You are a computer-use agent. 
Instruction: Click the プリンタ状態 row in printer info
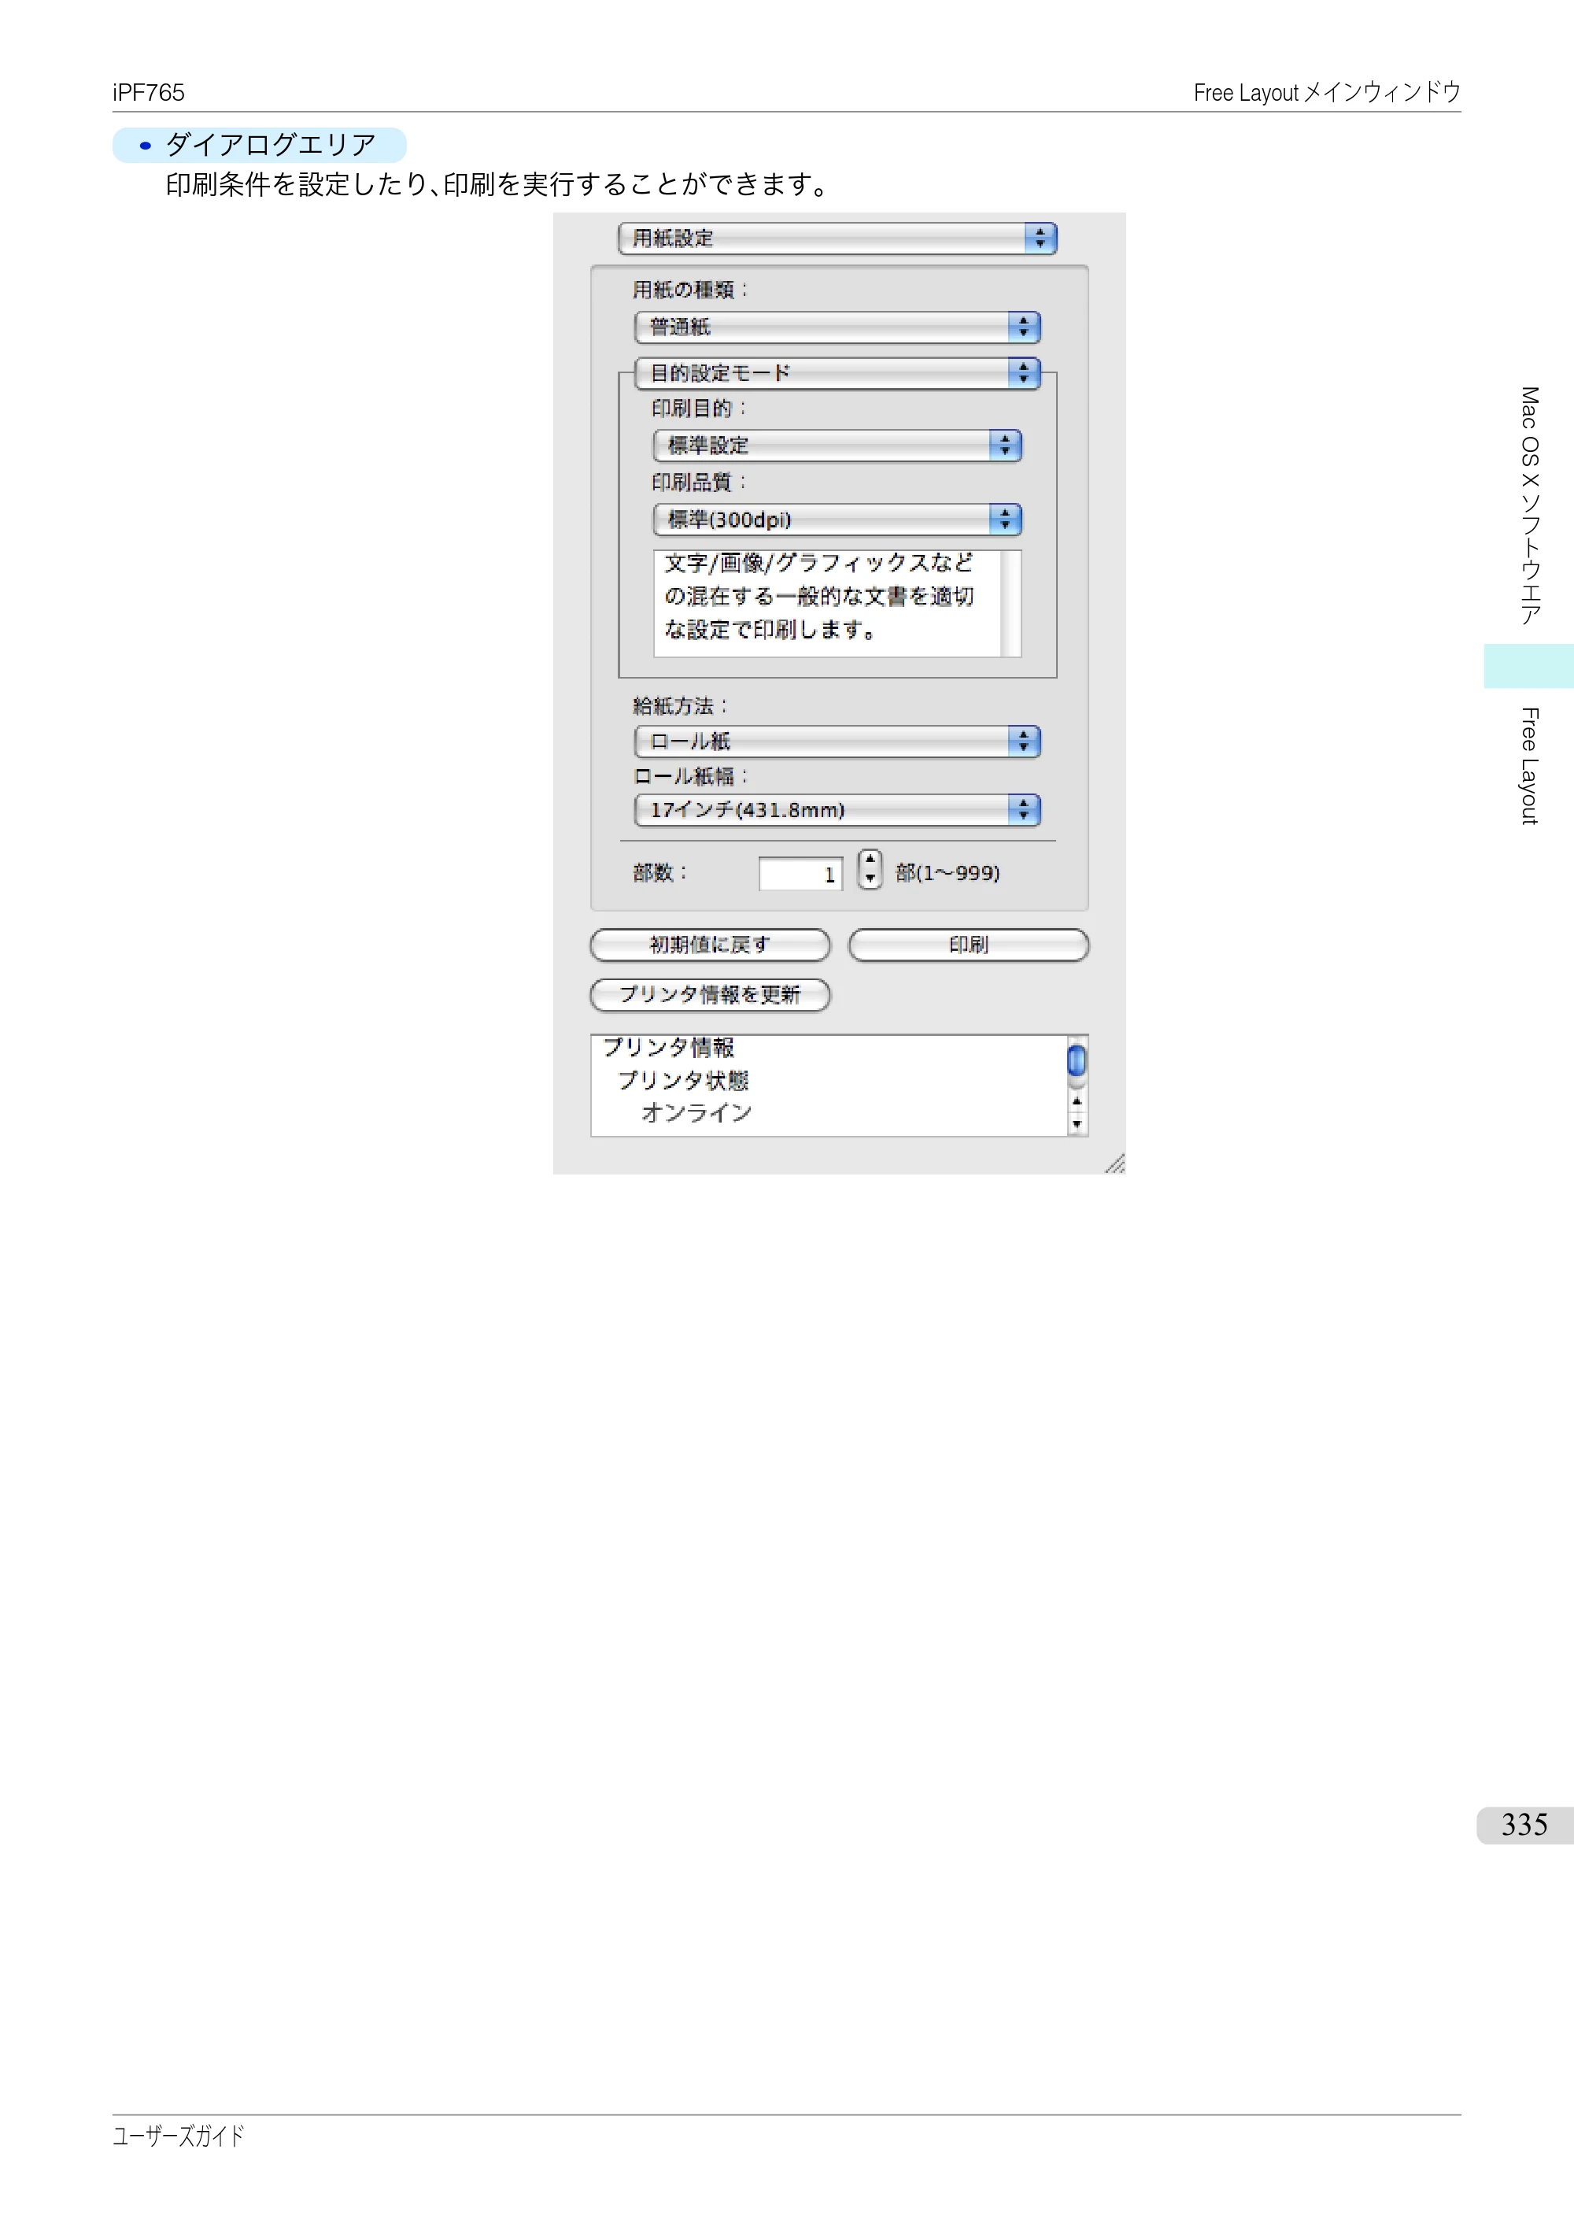coord(683,1081)
